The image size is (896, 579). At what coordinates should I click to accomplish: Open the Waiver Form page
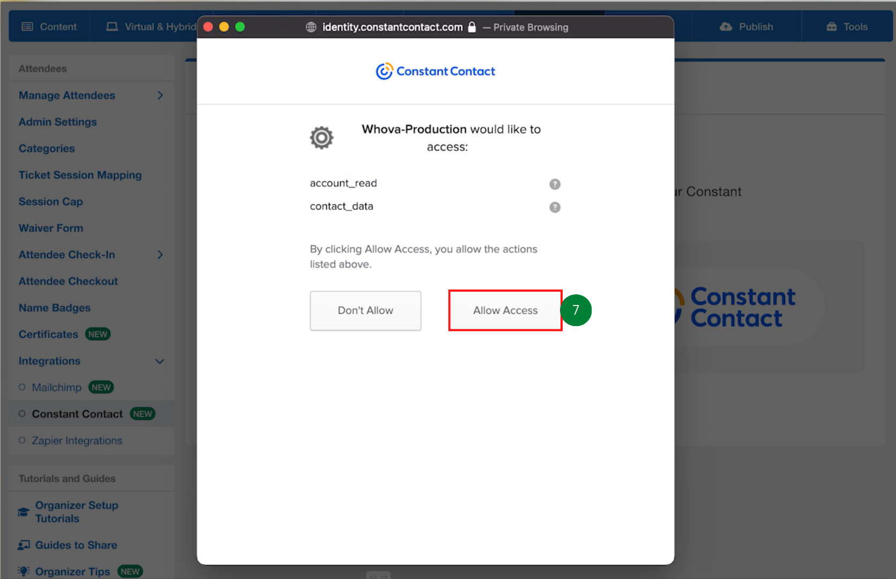coord(51,228)
